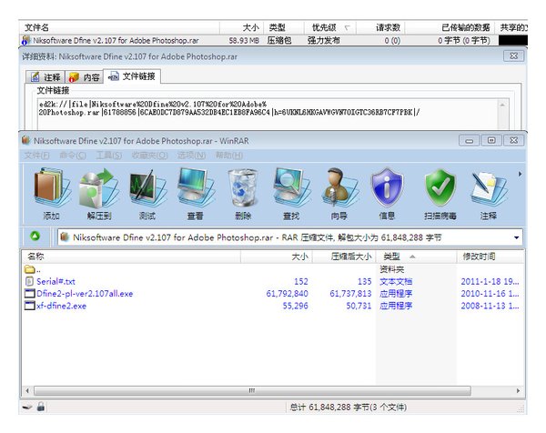546x433 pixels.
Task: Click the status bar total 61,848,288 text
Action: click(348, 407)
